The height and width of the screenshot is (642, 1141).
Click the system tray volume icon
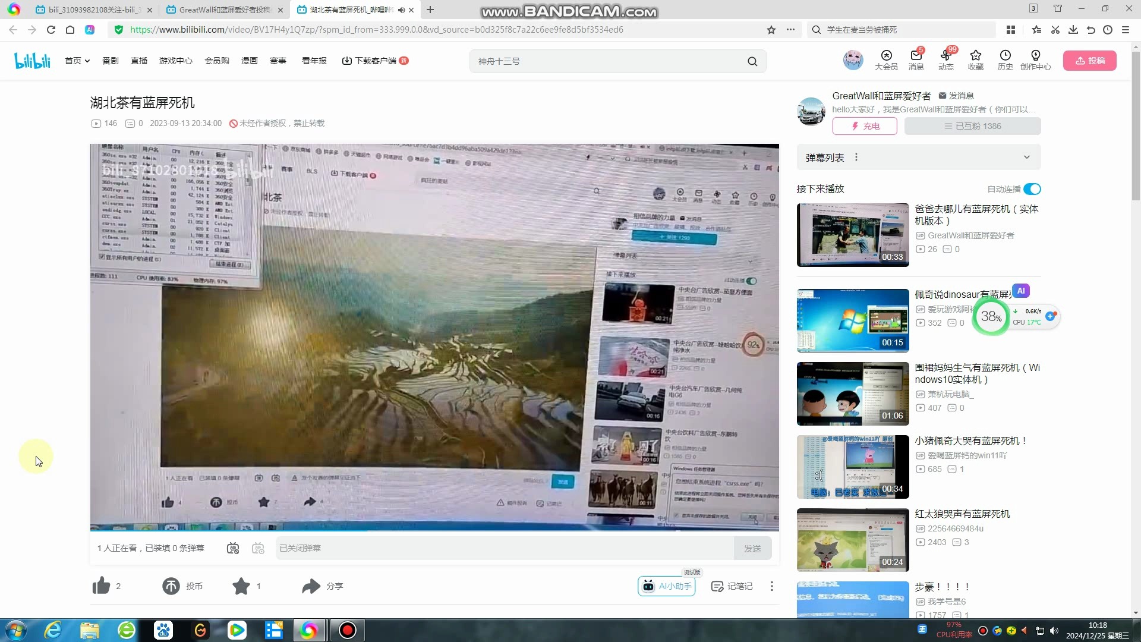pyautogui.click(x=1054, y=631)
